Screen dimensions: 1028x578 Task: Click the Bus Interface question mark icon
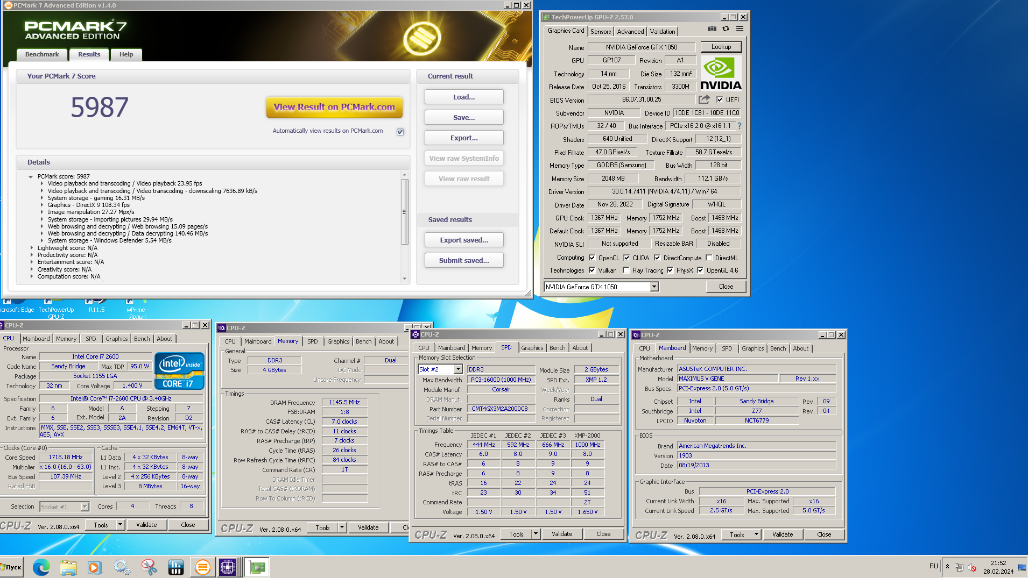click(x=740, y=126)
